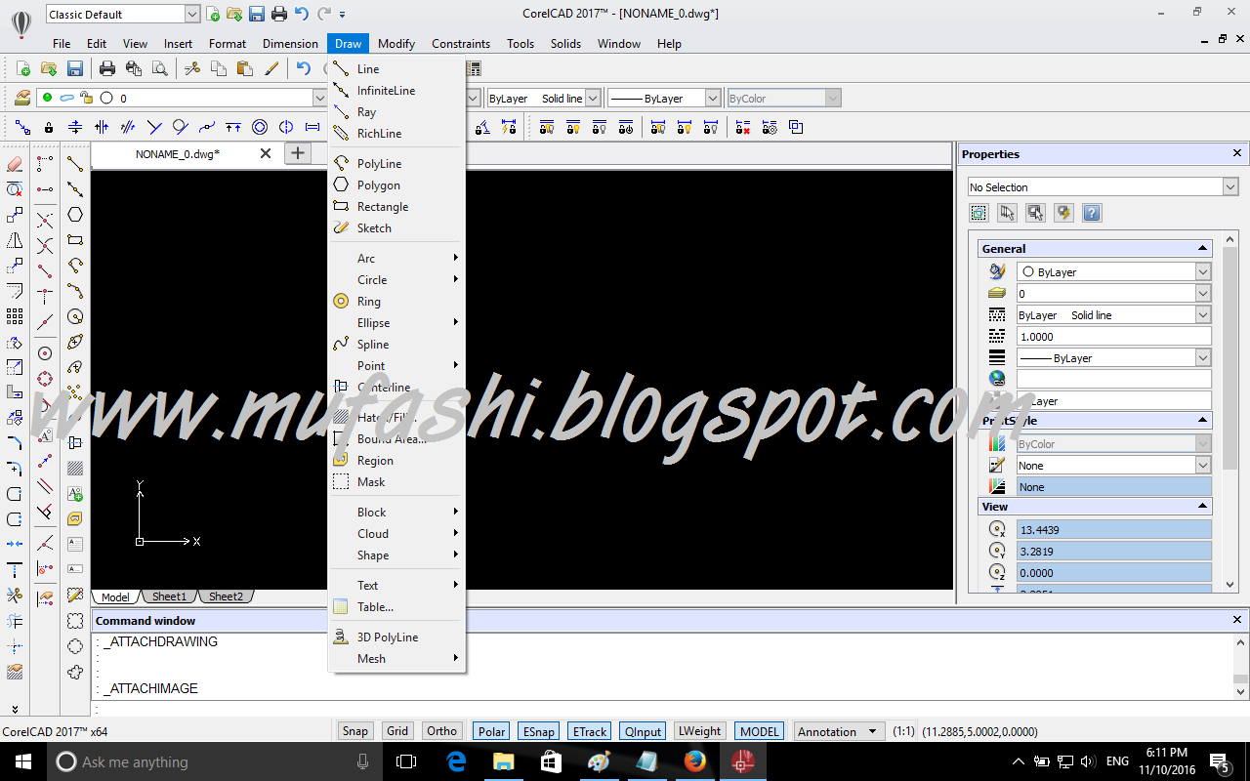Toggle ETrack in status bar
Viewport: 1250px width, 781px height.
590,731
